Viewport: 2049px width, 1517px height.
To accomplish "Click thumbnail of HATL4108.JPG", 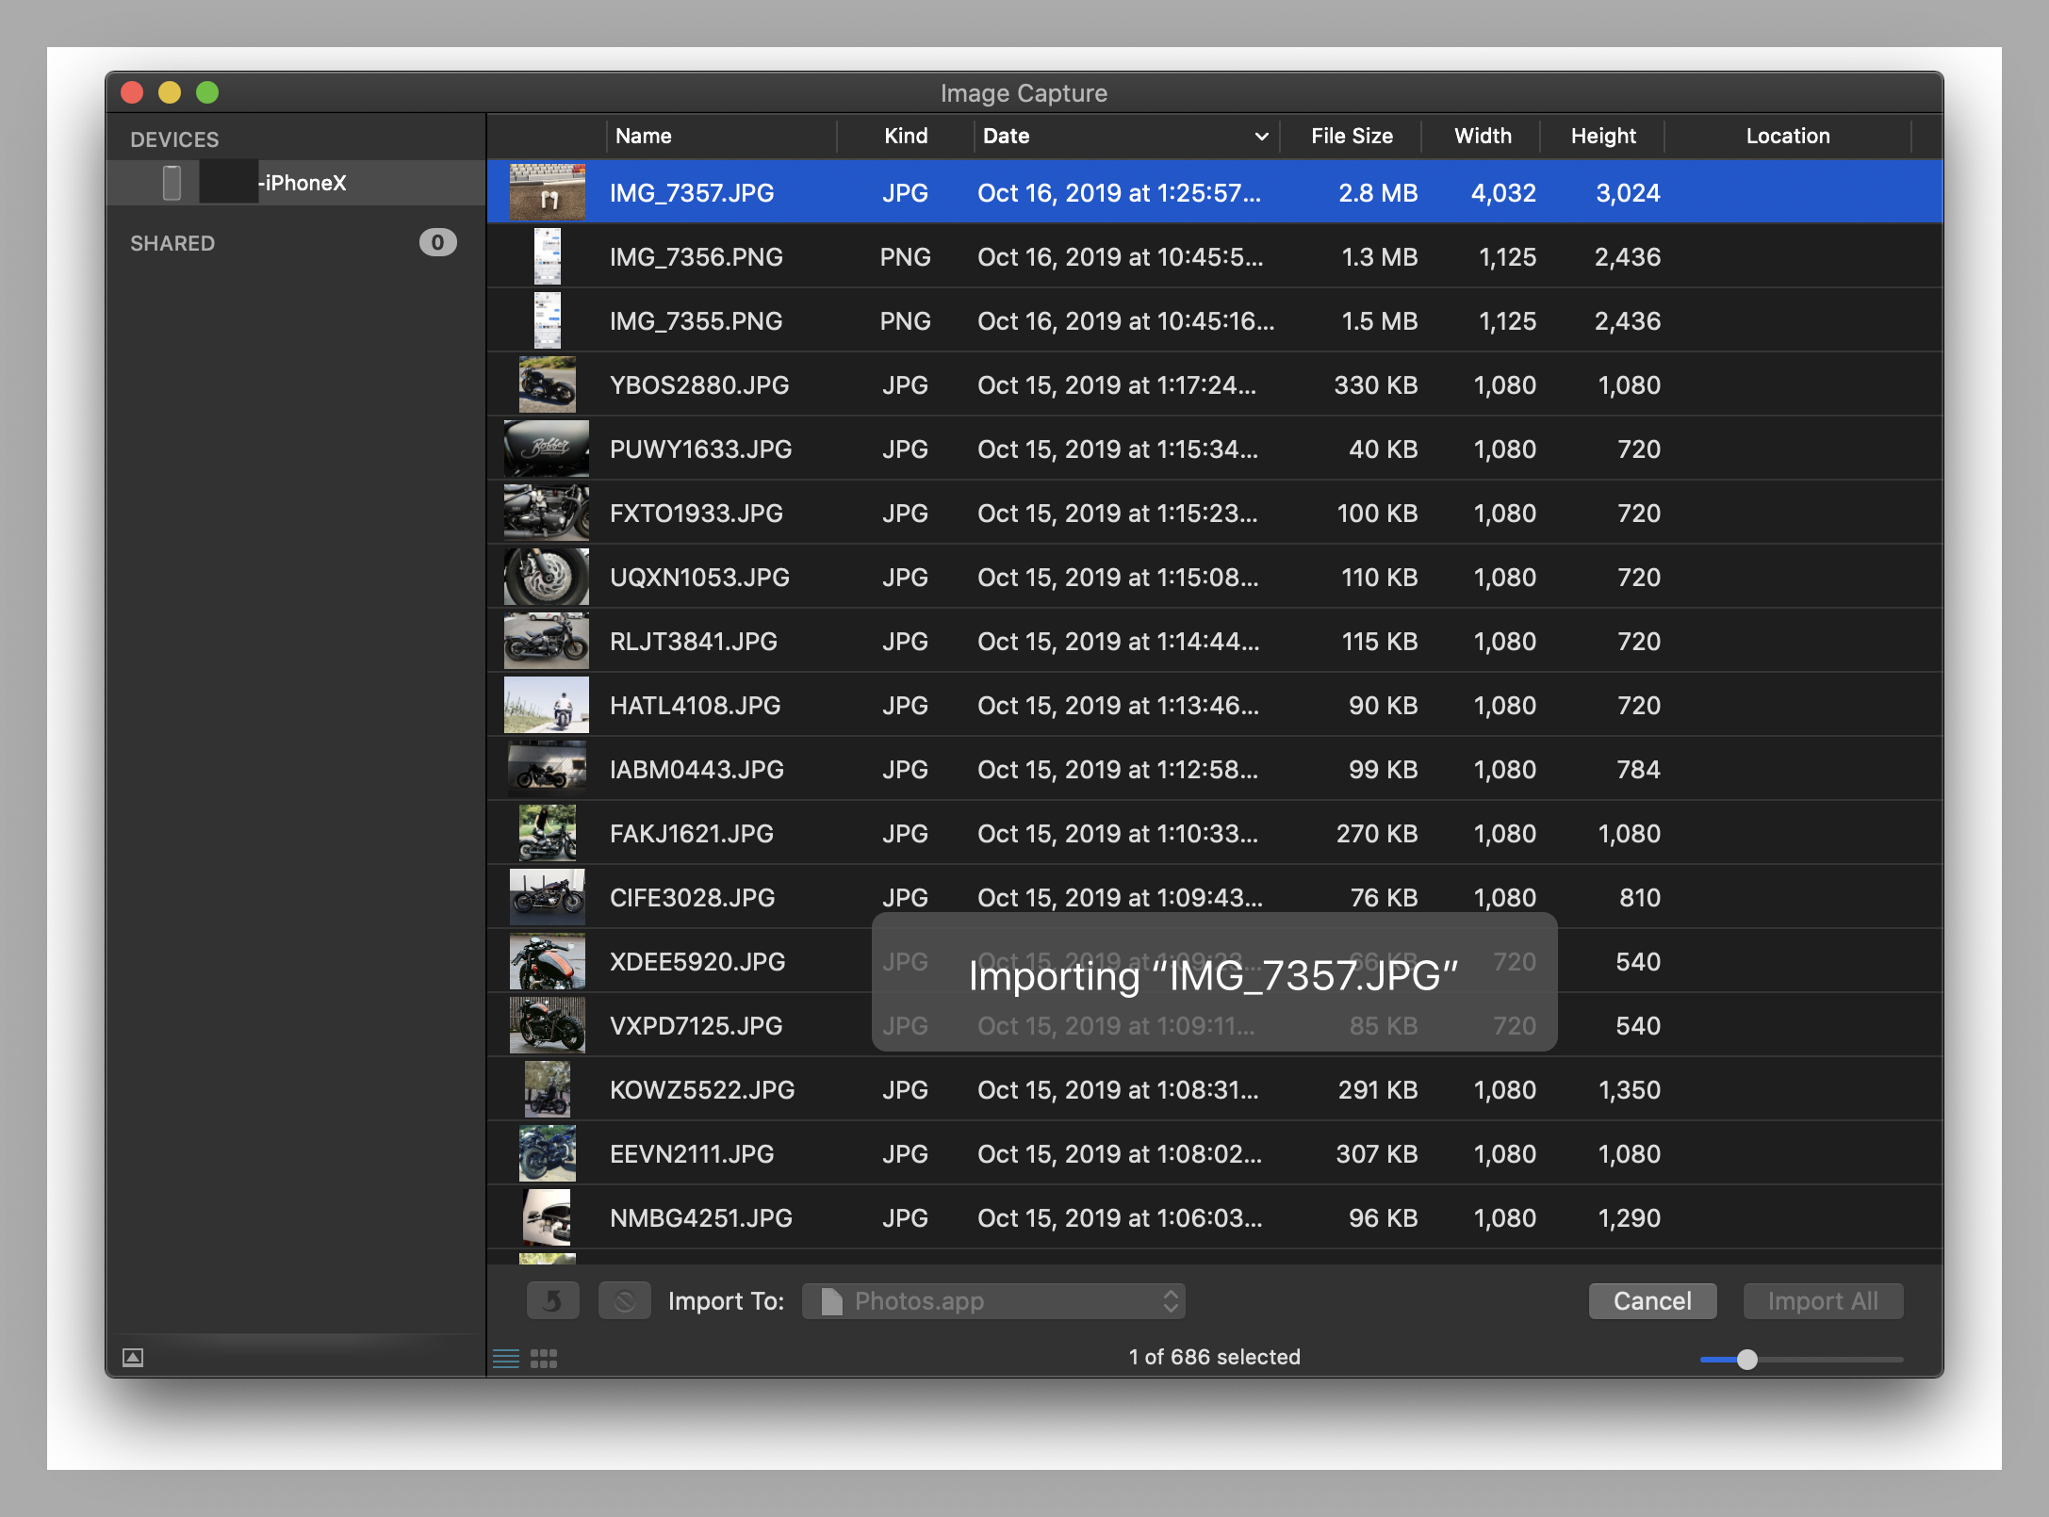I will (547, 705).
